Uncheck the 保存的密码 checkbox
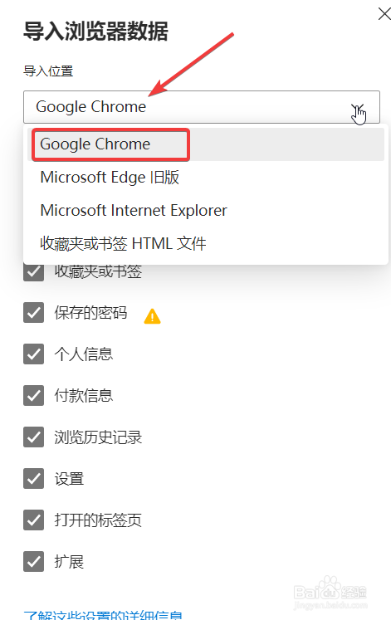Viewport: 391px width, 620px height. tap(33, 312)
